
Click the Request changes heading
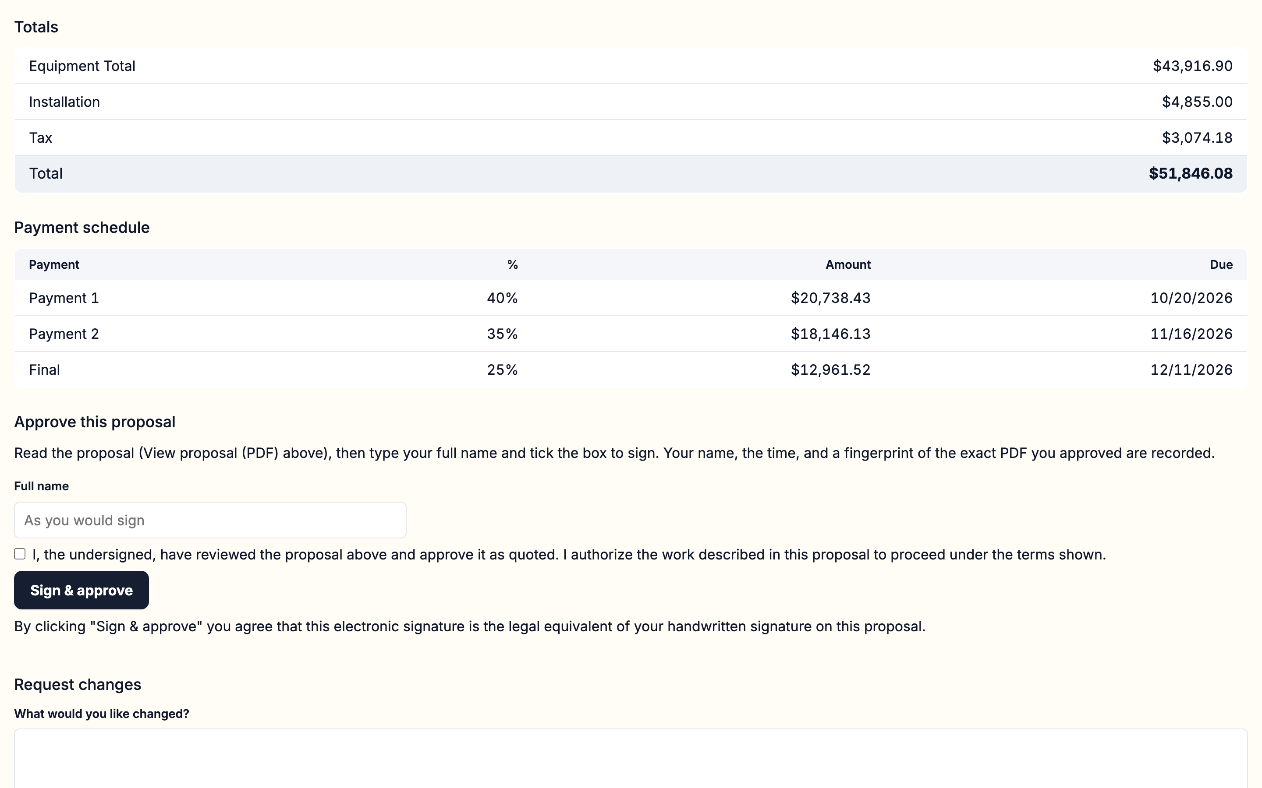(x=78, y=685)
